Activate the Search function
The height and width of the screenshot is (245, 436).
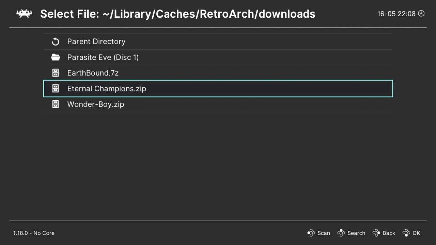coord(356,233)
